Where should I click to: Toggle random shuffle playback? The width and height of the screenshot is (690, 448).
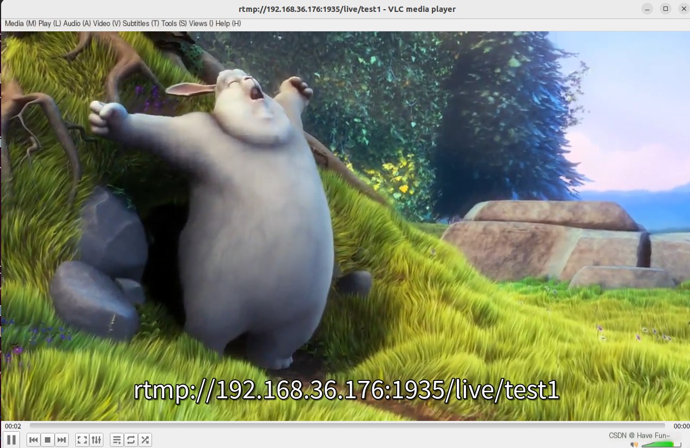[145, 440]
